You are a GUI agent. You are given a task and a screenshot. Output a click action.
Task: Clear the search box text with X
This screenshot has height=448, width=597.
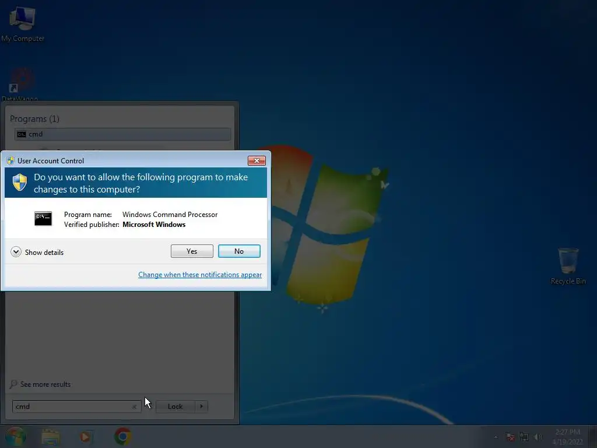[x=135, y=407]
